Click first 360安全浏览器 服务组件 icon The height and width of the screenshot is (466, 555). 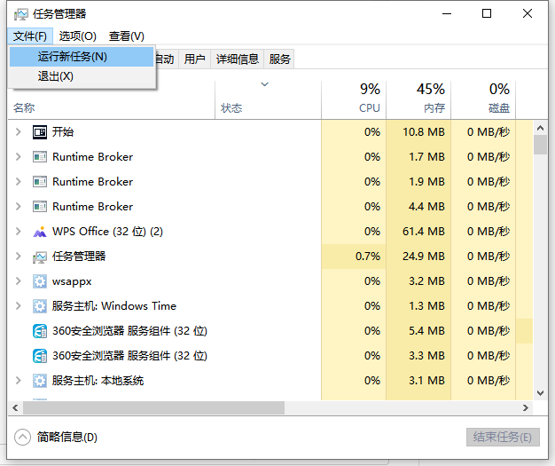click(40, 331)
